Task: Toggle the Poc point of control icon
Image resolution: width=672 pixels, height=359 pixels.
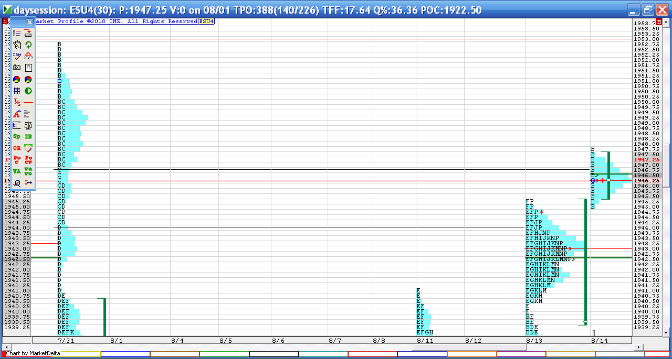Action: (x=17, y=160)
